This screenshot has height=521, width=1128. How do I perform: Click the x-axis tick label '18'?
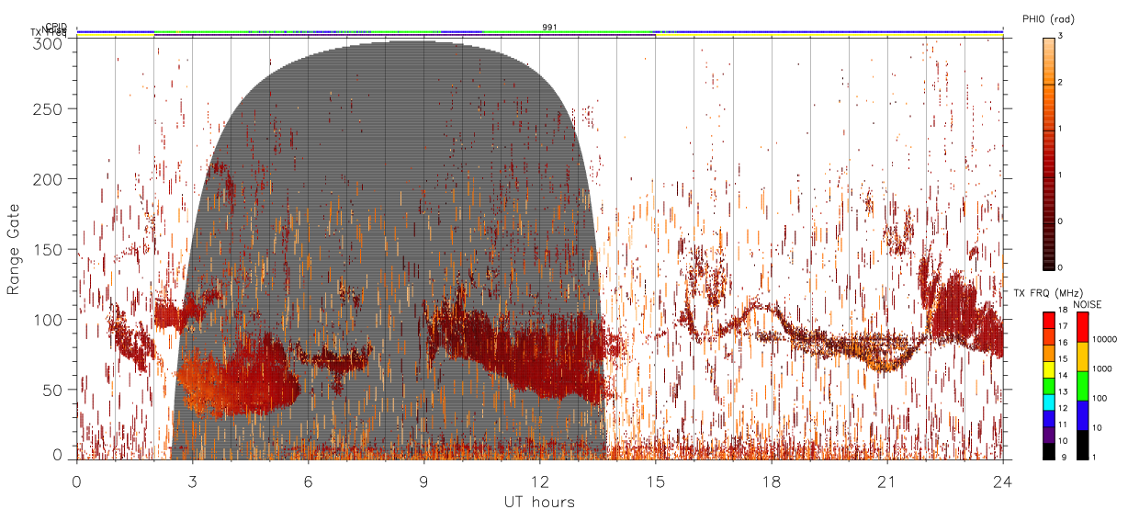771,481
